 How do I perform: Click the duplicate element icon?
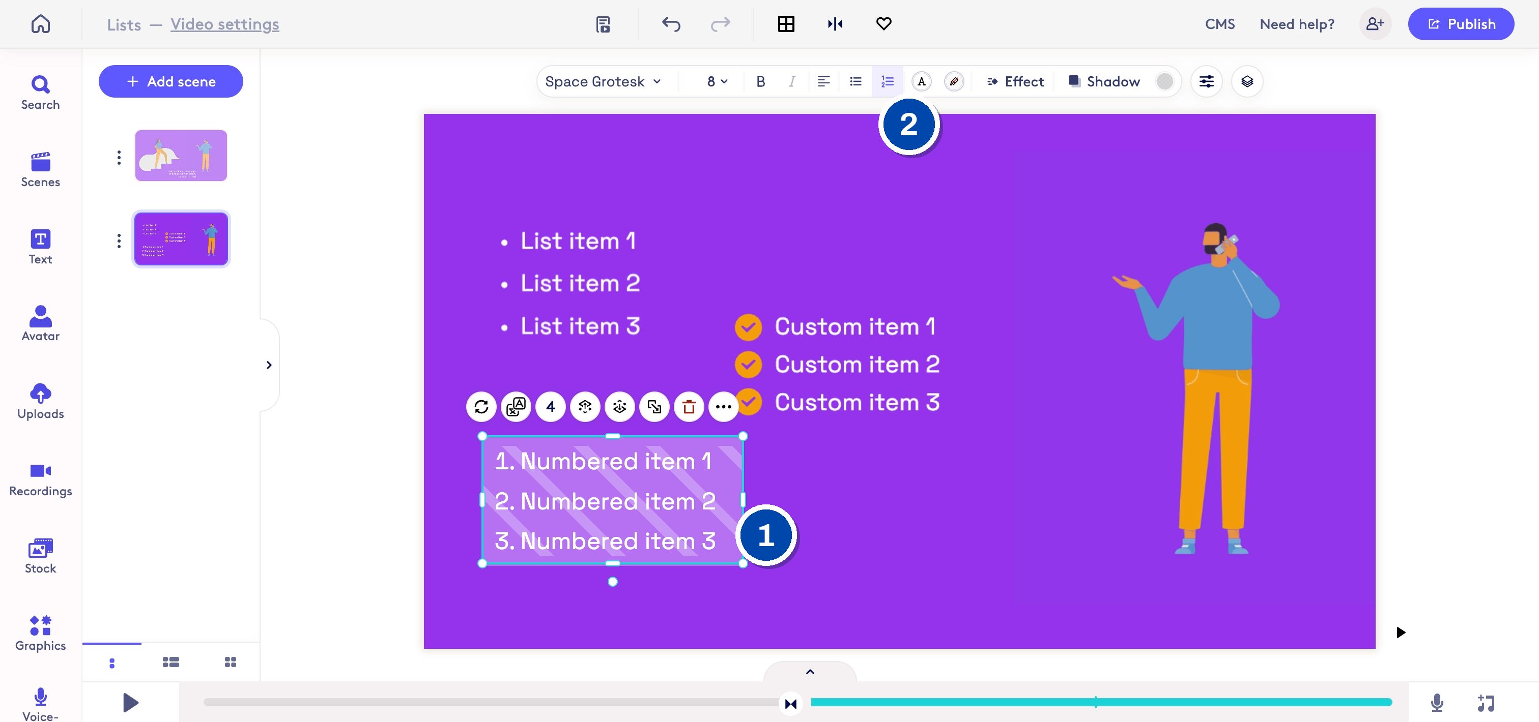click(x=654, y=407)
